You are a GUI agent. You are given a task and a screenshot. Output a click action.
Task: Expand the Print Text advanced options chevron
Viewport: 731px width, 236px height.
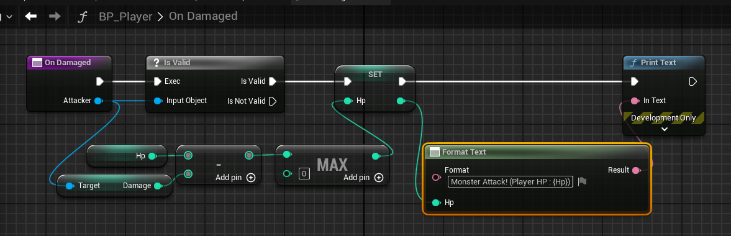click(665, 129)
